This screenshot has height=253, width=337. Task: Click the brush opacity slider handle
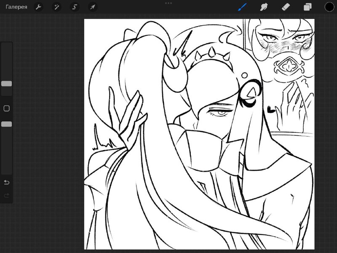point(7,124)
